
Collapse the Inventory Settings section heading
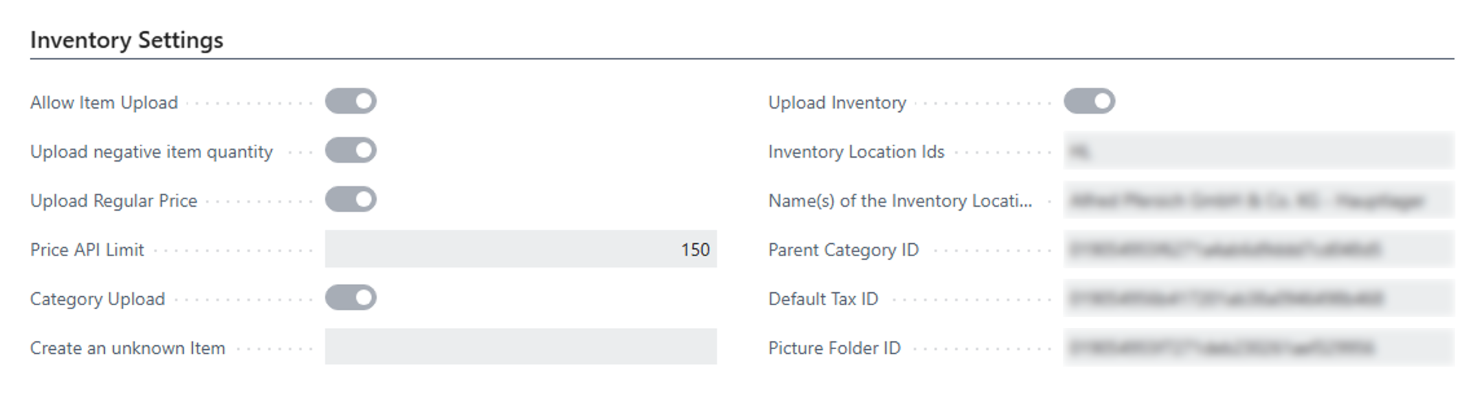click(127, 40)
